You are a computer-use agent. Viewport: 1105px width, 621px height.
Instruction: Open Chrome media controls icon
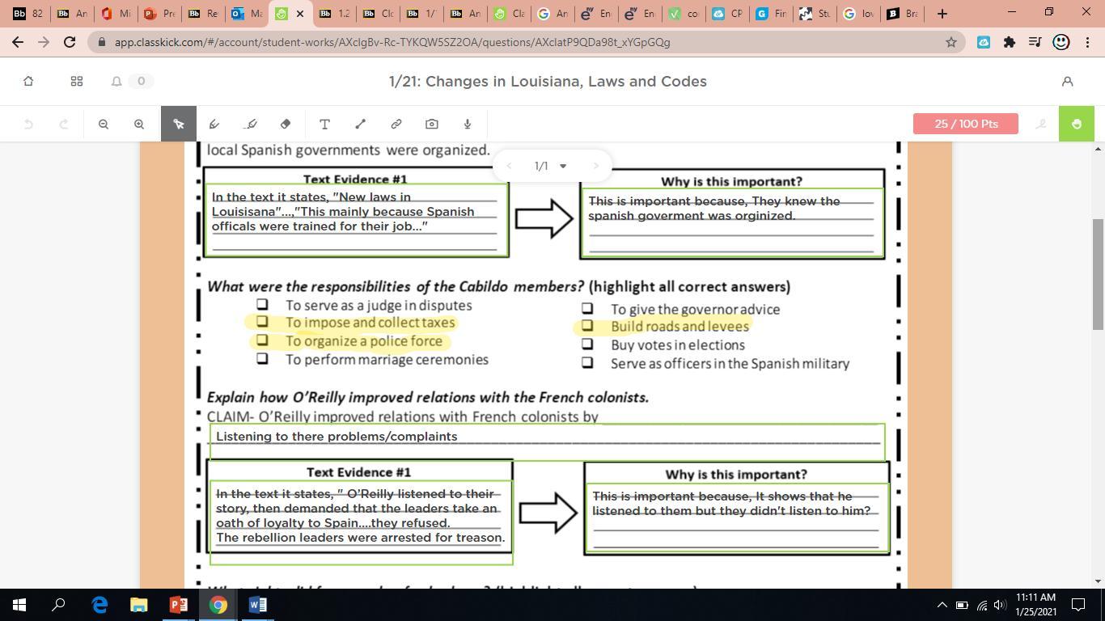(x=1035, y=42)
